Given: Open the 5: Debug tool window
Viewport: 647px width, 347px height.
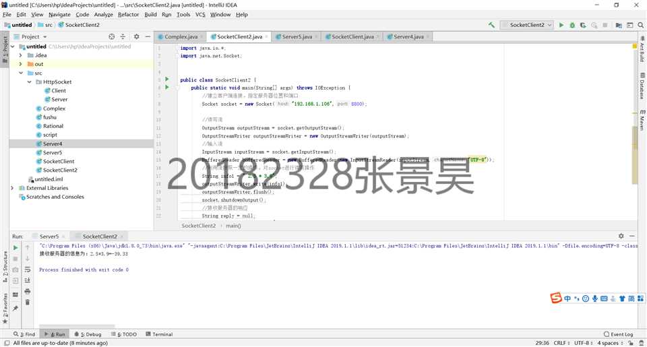Looking at the screenshot, I should pyautogui.click(x=88, y=334).
